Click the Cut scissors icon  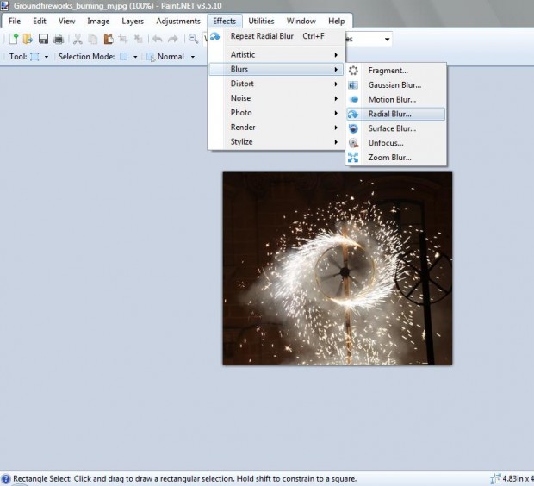click(x=78, y=39)
